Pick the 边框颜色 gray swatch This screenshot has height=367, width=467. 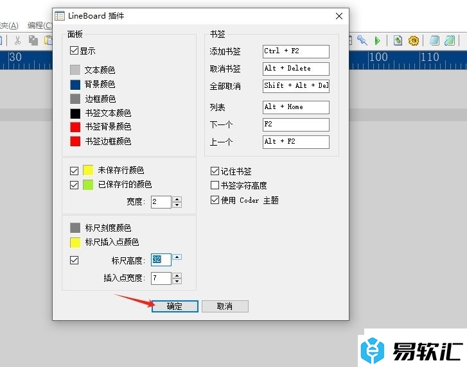(x=75, y=99)
